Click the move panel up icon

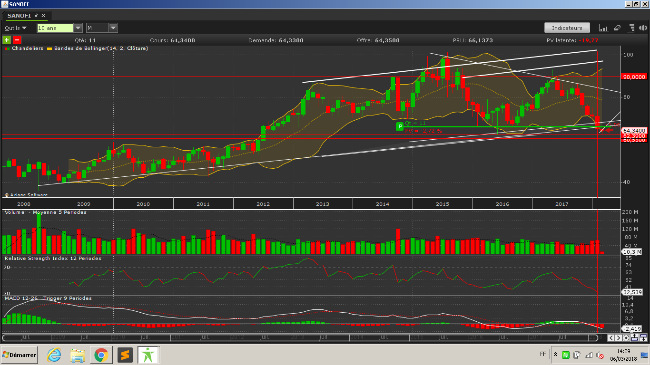click(x=634, y=338)
